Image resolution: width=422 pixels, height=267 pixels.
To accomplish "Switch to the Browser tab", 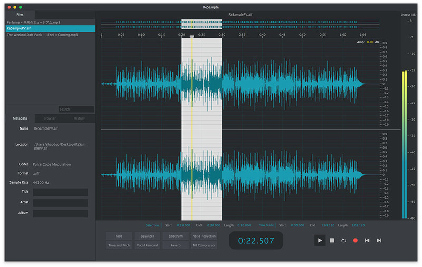I will coord(50,118).
